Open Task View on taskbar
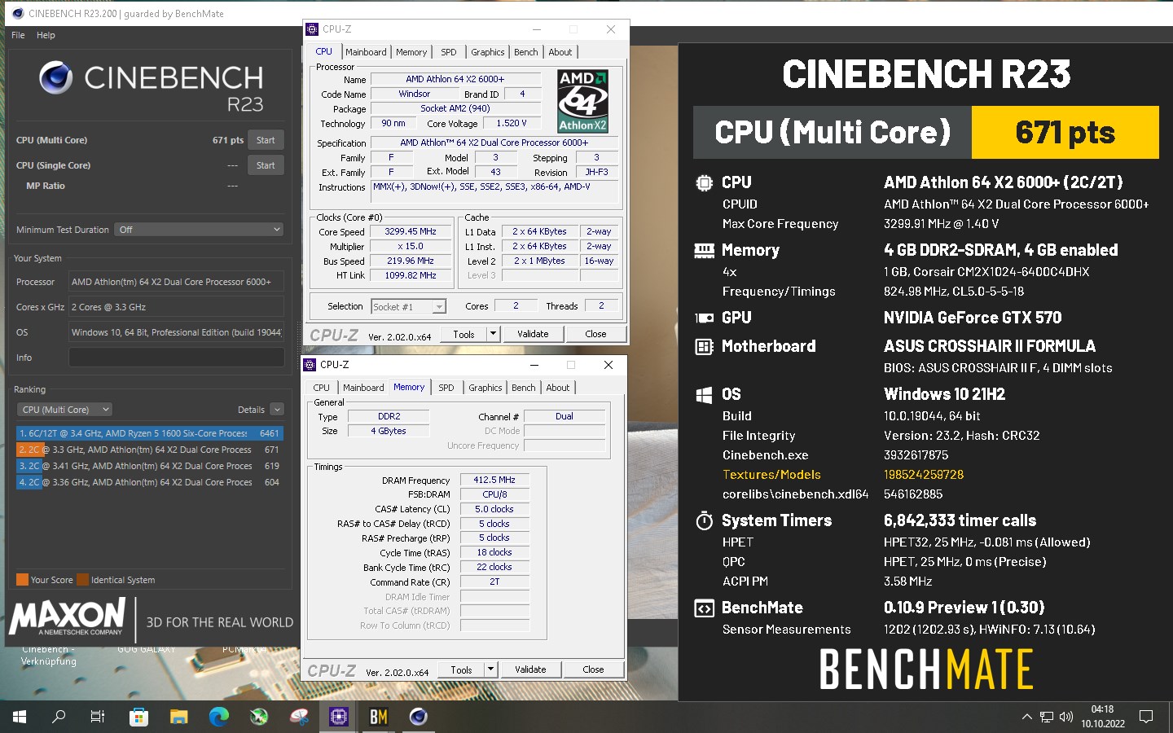The height and width of the screenshot is (733, 1173). pyautogui.click(x=98, y=717)
